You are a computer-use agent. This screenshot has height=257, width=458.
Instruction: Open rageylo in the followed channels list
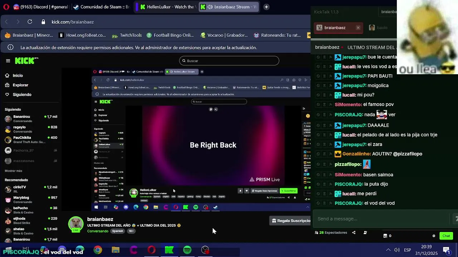click(x=31, y=129)
